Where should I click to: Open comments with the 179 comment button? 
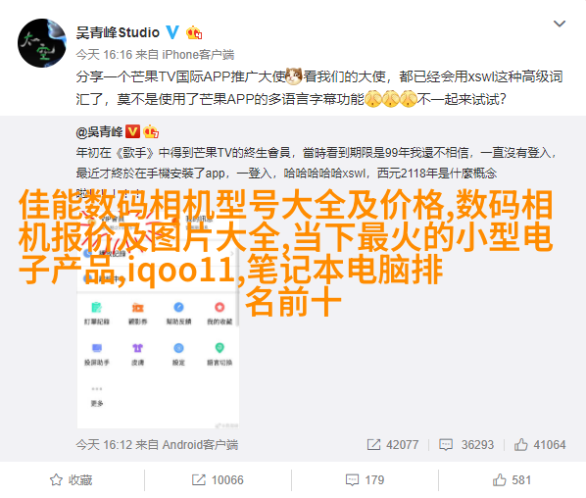pos(365,479)
